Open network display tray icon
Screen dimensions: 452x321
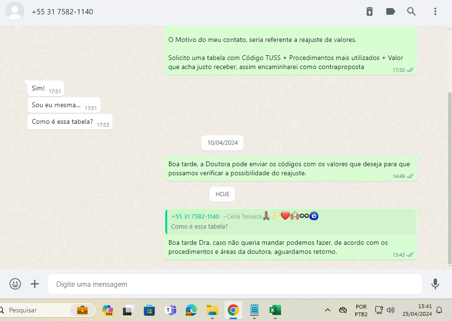pos(379,310)
